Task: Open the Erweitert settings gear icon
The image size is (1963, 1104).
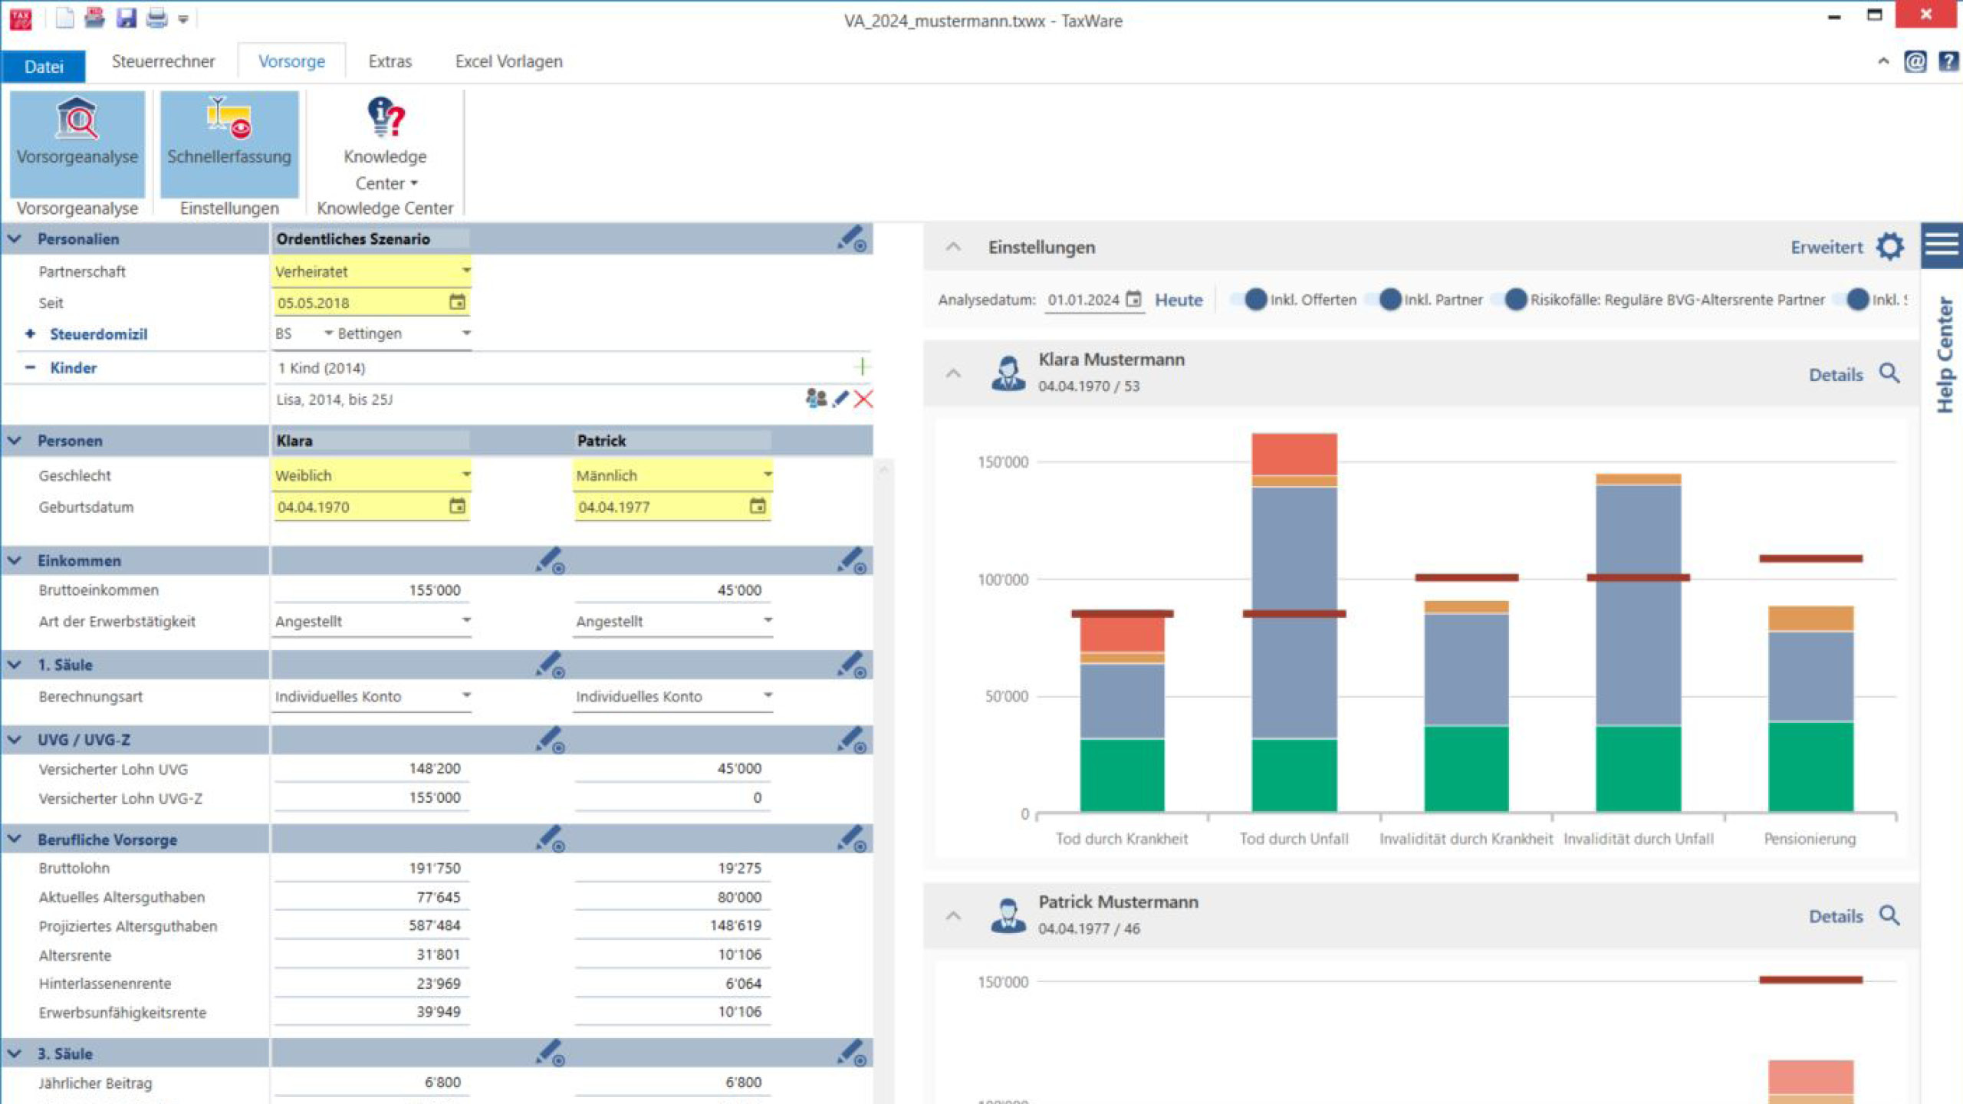Action: point(1889,247)
